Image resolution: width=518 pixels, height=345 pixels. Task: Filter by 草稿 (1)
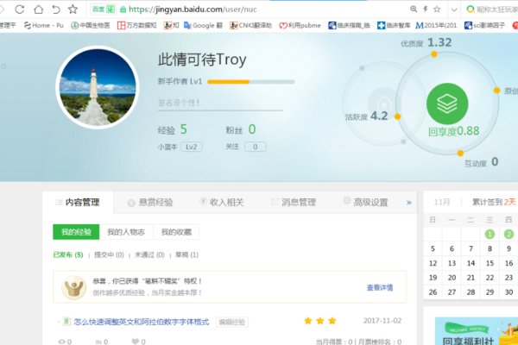[187, 255]
